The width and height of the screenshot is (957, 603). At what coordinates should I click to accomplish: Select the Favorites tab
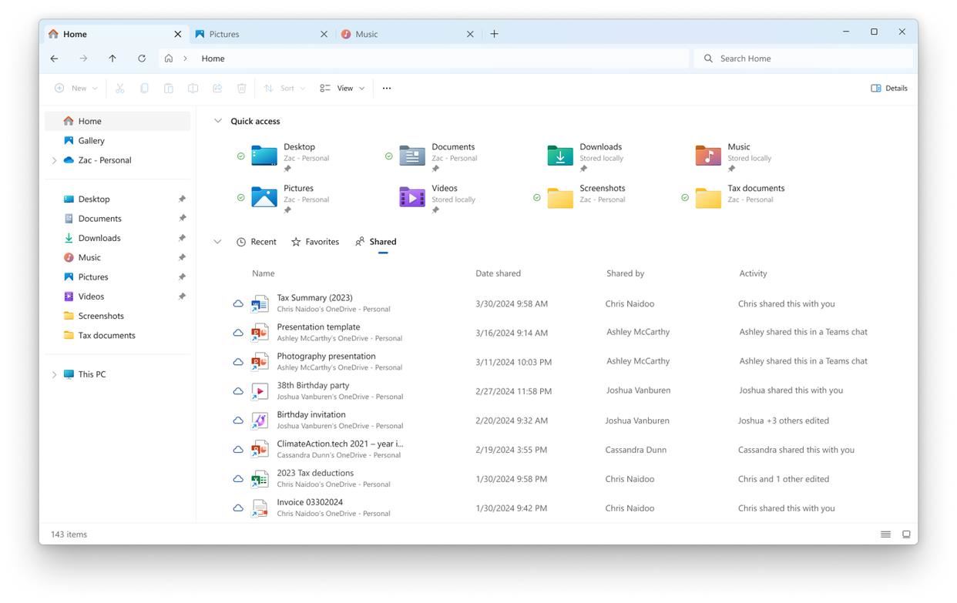[x=315, y=242]
